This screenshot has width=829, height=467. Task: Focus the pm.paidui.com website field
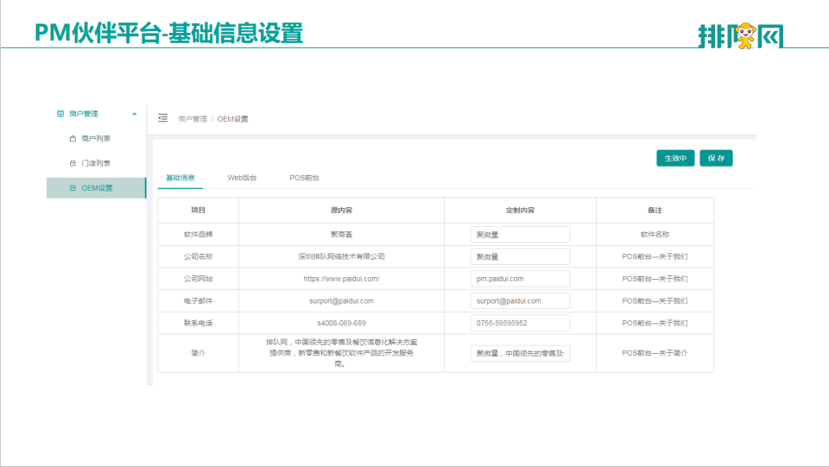click(520, 279)
